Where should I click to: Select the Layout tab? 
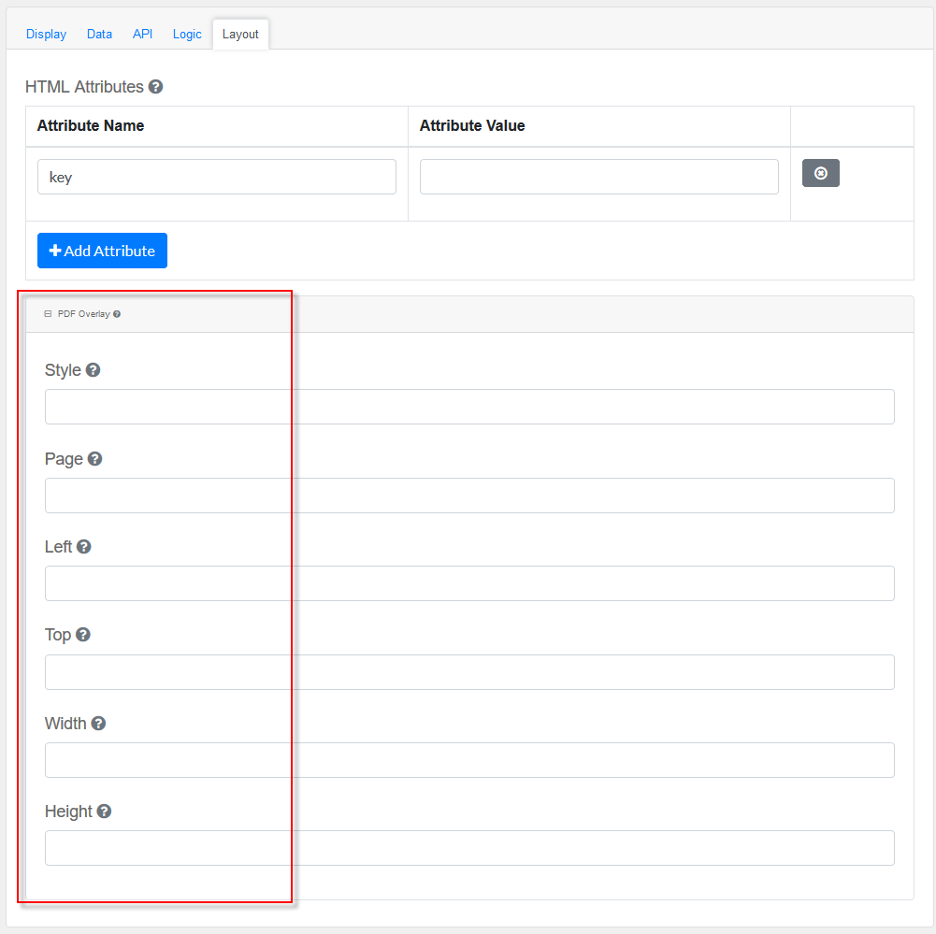pos(240,34)
